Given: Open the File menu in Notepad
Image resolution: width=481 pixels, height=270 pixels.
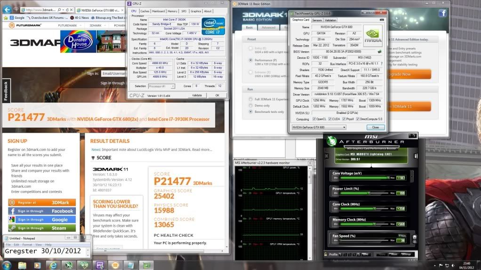Looking at the screenshot, I should point(8,245).
